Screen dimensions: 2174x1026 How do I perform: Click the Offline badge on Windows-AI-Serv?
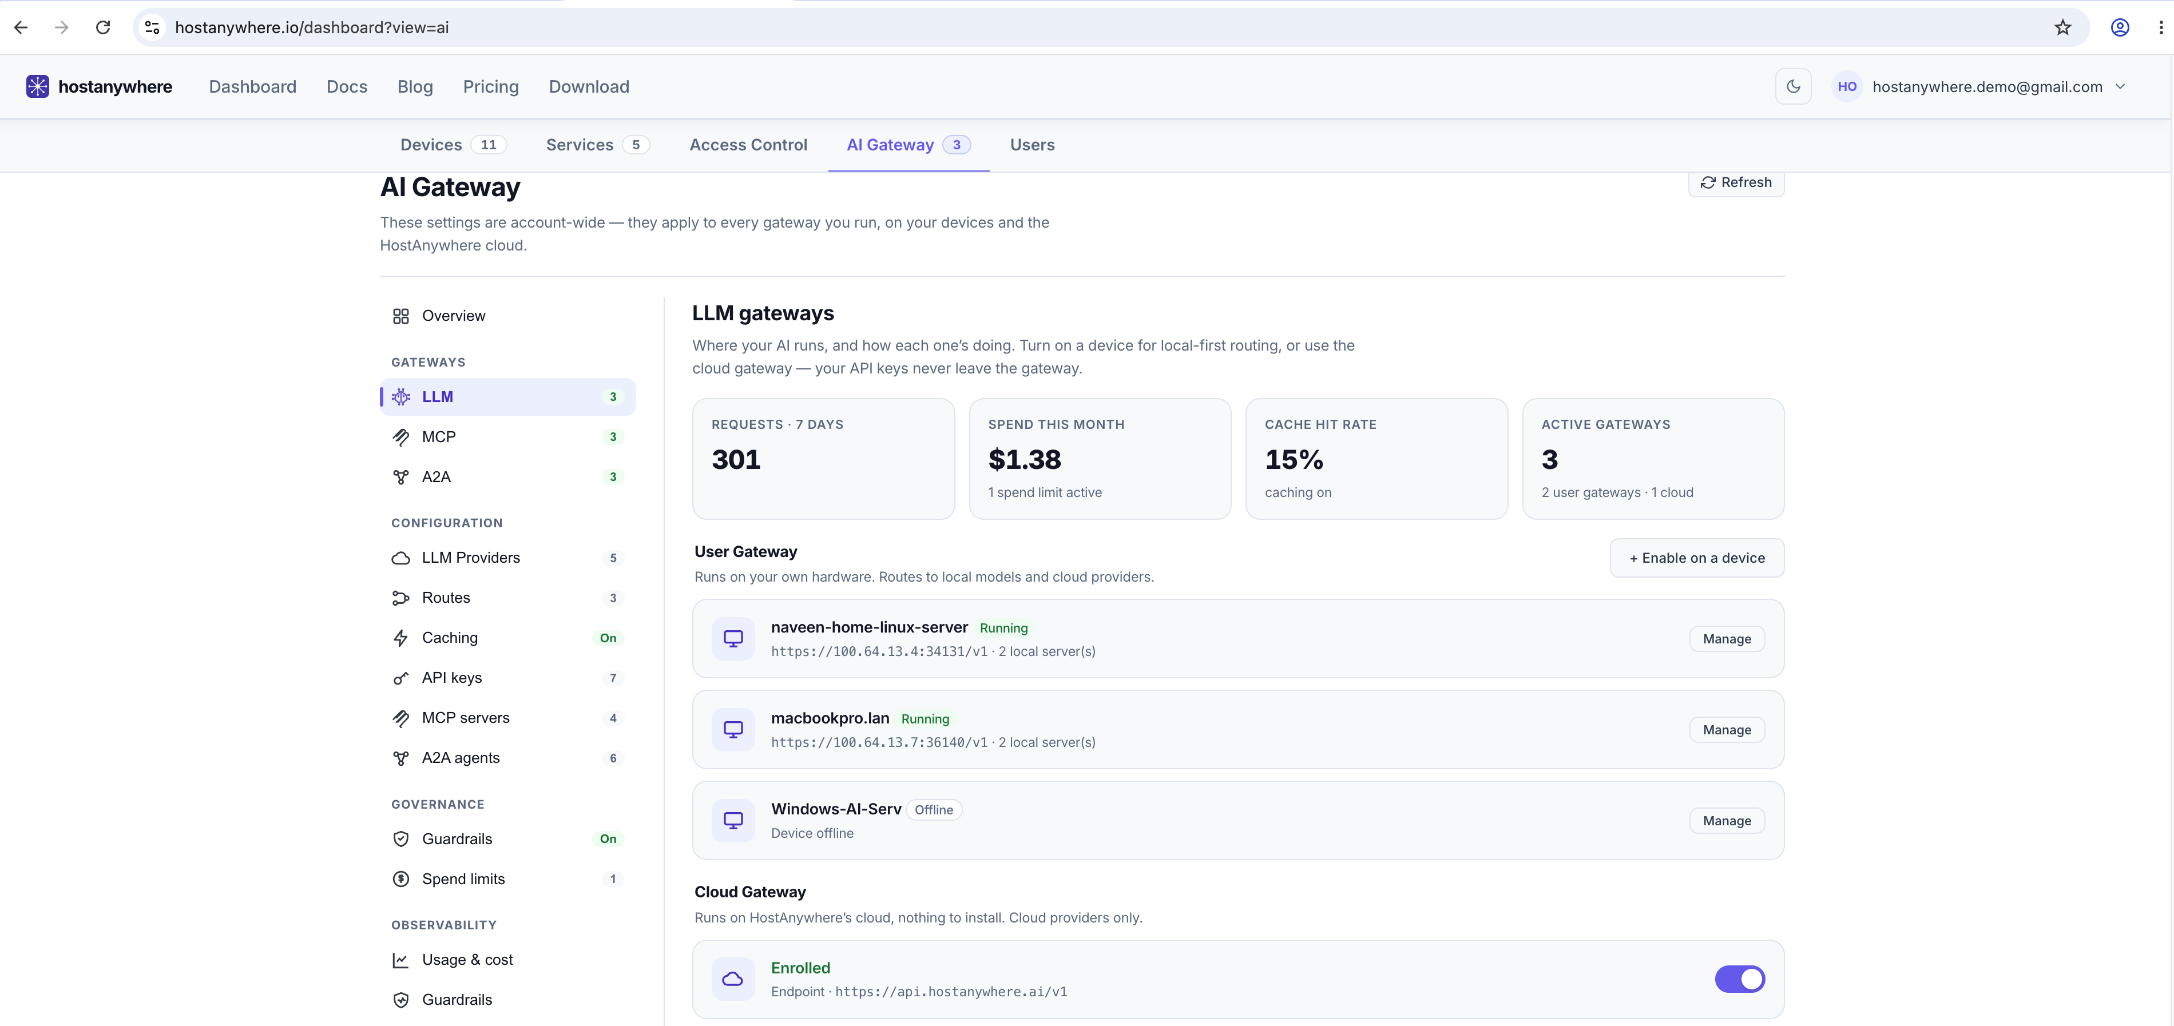[x=934, y=810]
